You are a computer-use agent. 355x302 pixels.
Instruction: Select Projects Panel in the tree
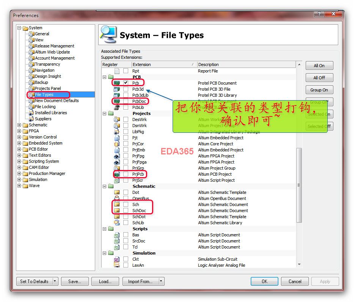(x=48, y=88)
